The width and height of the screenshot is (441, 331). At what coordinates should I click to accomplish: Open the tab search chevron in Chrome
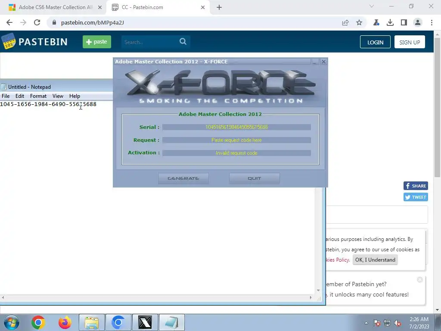click(372, 6)
